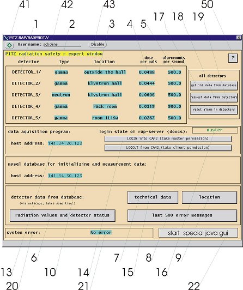Select 'gamma' type of DETECTOR_5
This screenshot has height=290, width=243.
(61, 118)
